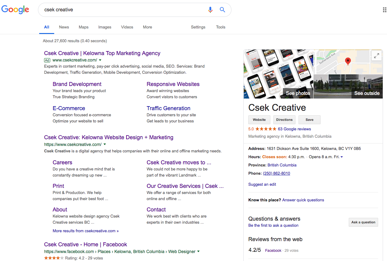This screenshot has height=261, width=387.
Task: Open the Print sitelink
Action: (x=58, y=186)
